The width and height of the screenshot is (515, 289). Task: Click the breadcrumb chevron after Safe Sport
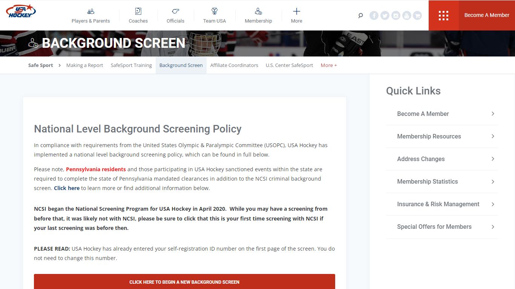[60, 65]
